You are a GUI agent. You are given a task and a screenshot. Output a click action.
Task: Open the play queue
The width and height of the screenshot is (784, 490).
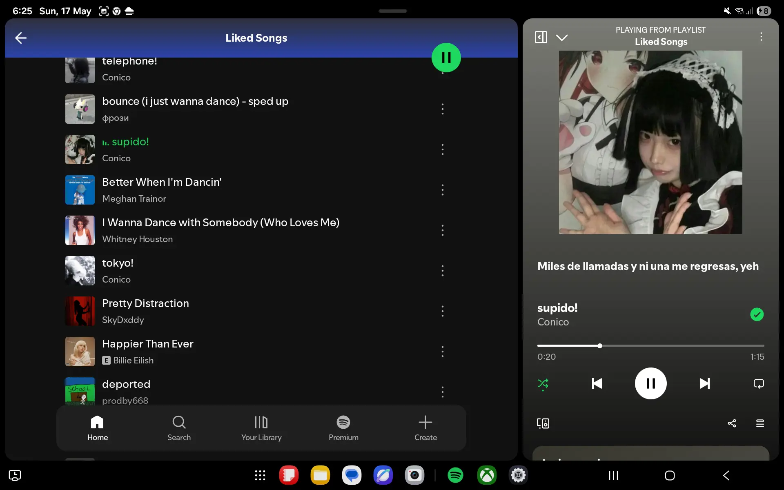[x=760, y=423]
